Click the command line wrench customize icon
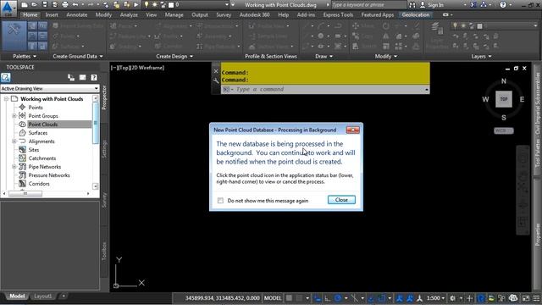This screenshot has height=305, width=542. [216, 80]
